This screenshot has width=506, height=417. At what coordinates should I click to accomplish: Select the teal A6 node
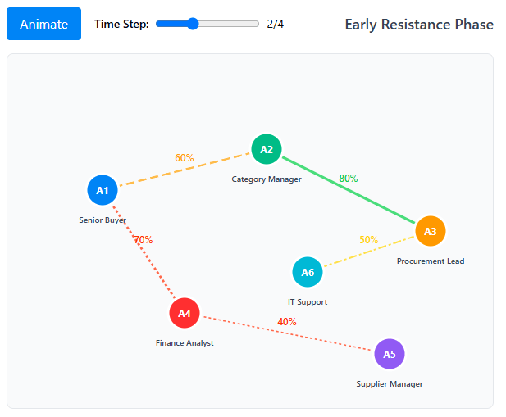[308, 272]
